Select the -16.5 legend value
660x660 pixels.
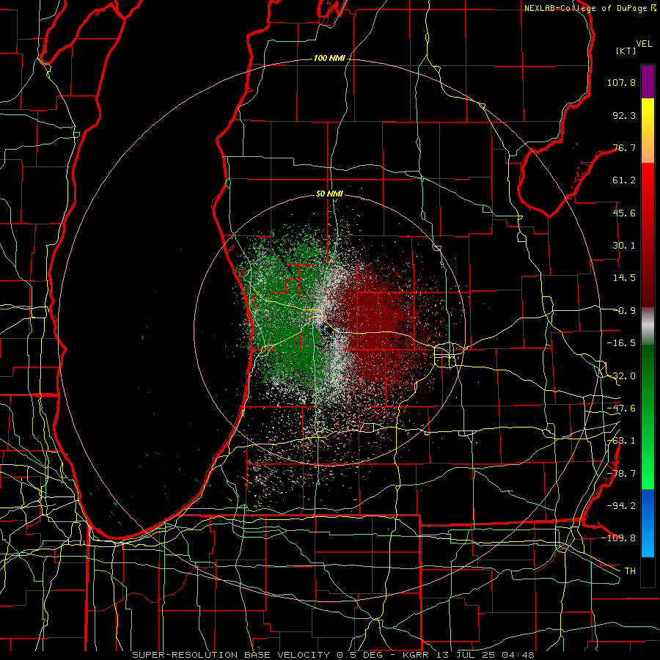[621, 343]
